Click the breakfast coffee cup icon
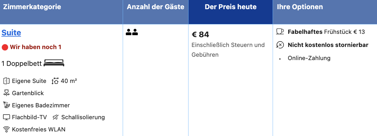Viewport: 377px width, 136px height. tap(280, 31)
